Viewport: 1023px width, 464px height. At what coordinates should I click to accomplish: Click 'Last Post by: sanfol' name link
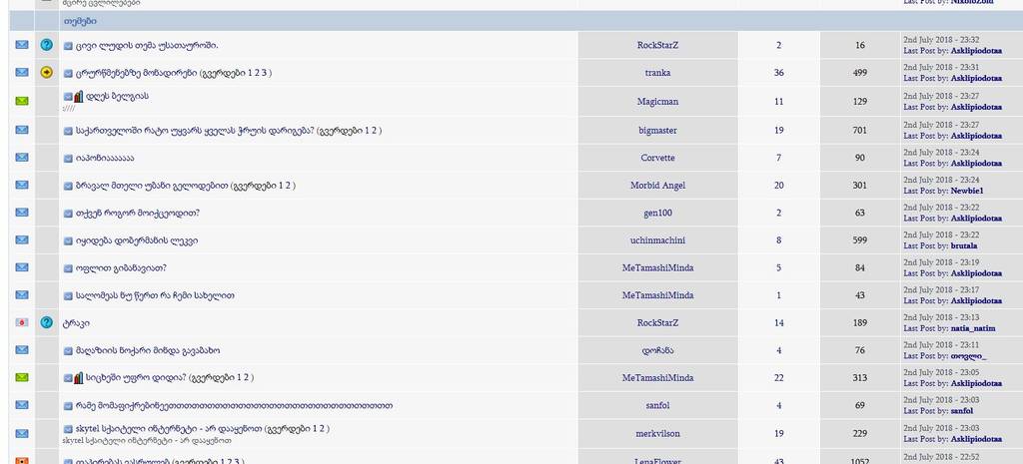pos(962,412)
